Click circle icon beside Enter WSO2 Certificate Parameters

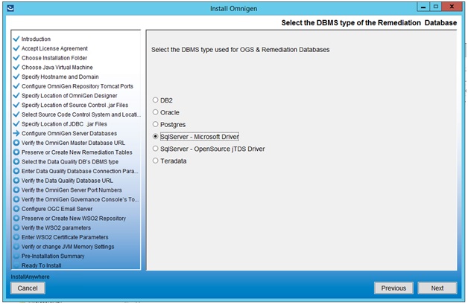coord(16,237)
